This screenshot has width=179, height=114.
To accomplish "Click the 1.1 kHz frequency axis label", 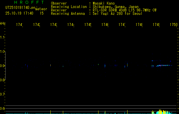I will coord(3,37).
